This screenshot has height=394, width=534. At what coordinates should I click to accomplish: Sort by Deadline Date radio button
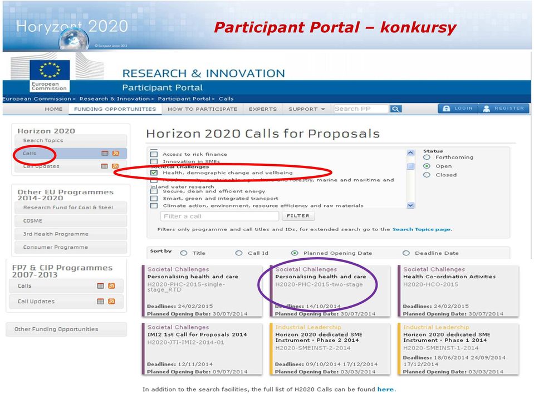click(406, 253)
